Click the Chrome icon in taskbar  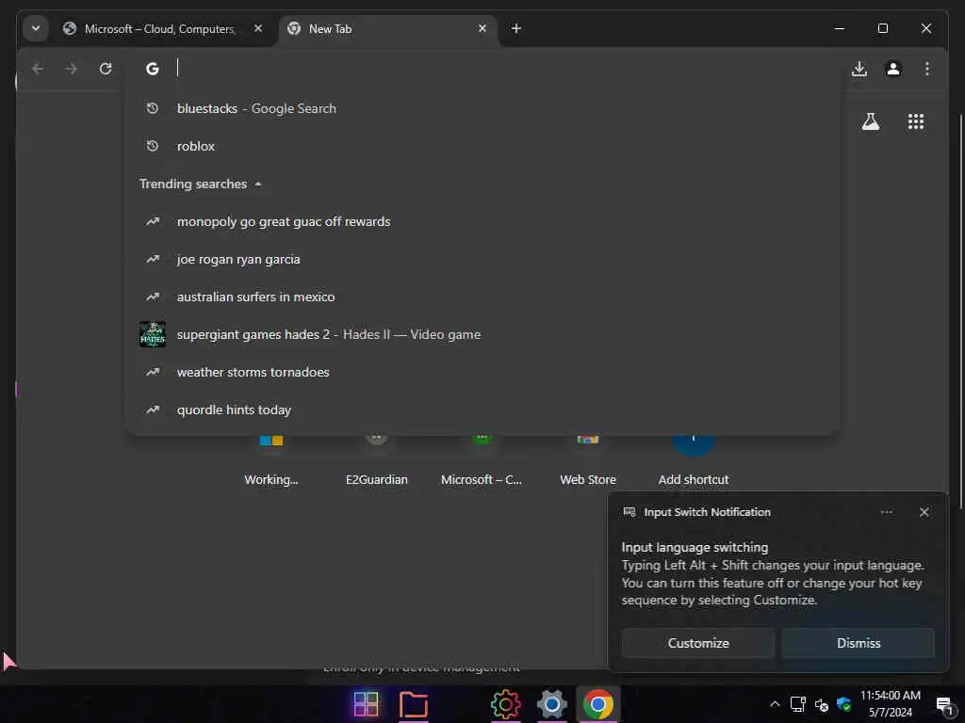point(597,704)
